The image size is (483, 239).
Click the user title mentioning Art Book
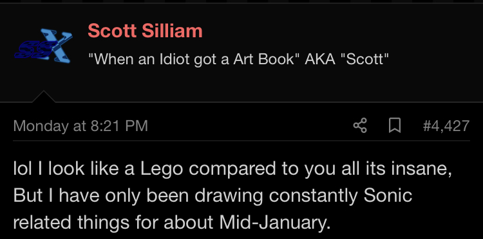coord(238,58)
